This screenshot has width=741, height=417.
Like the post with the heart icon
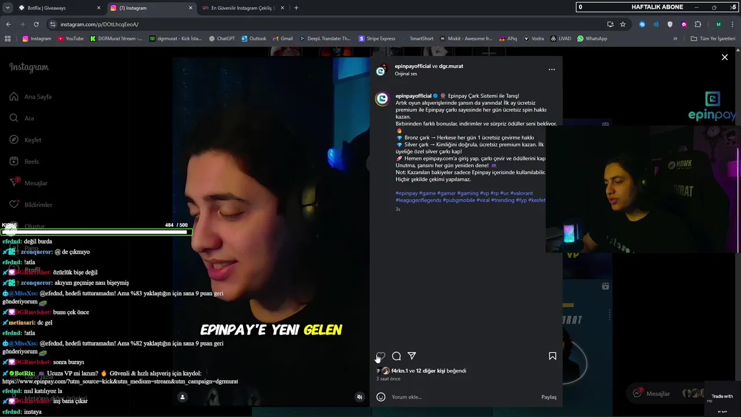click(x=381, y=356)
